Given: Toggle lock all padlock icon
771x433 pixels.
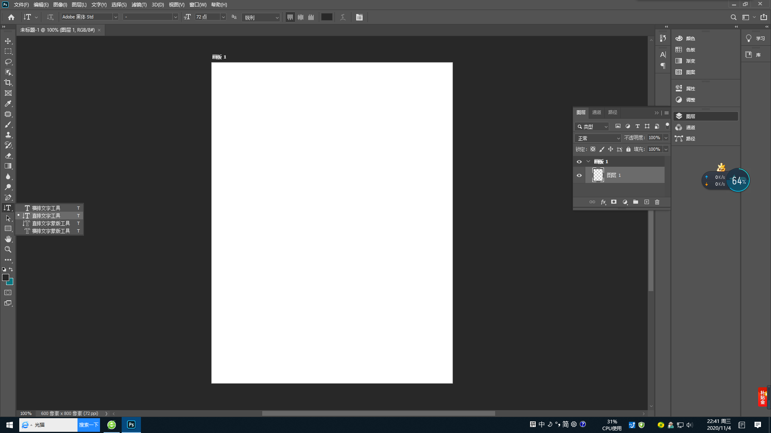Looking at the screenshot, I should (628, 149).
